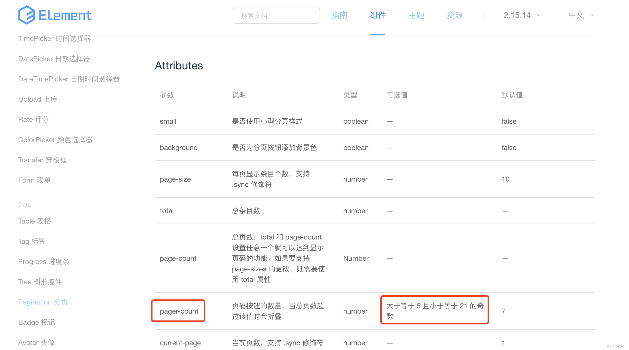Click the Element hexagon logo
The image size is (629, 350).
pyautogui.click(x=27, y=15)
